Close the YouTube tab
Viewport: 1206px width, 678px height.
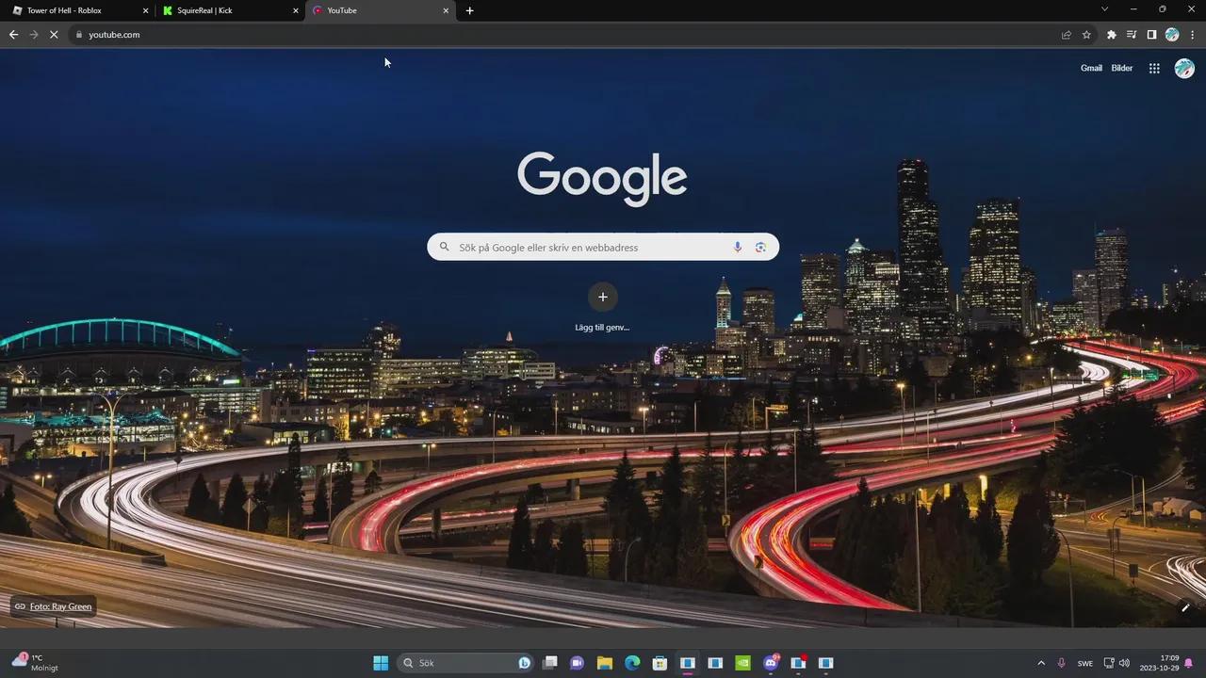click(x=446, y=10)
